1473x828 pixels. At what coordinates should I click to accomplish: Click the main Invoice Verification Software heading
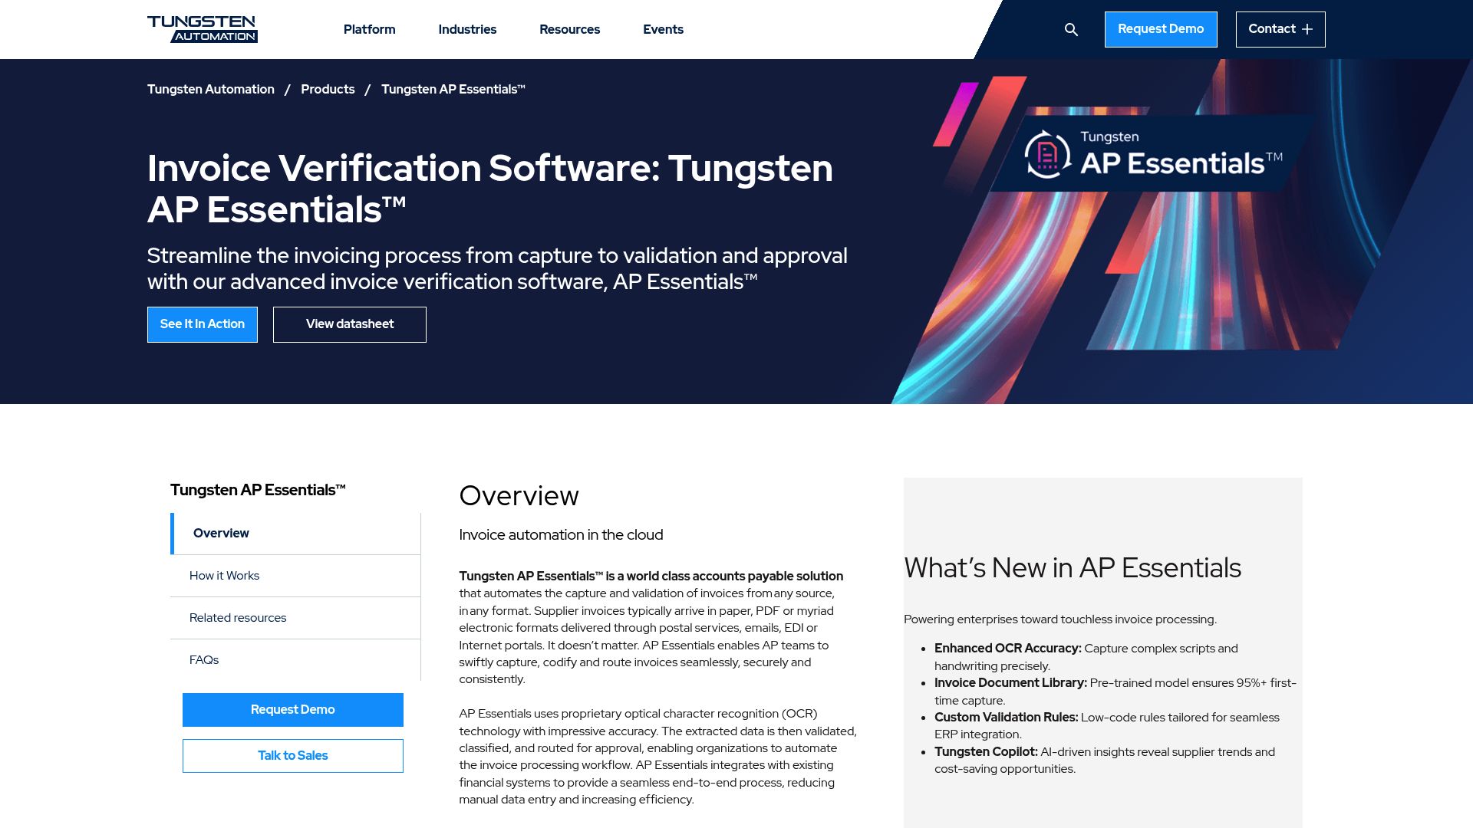point(490,189)
